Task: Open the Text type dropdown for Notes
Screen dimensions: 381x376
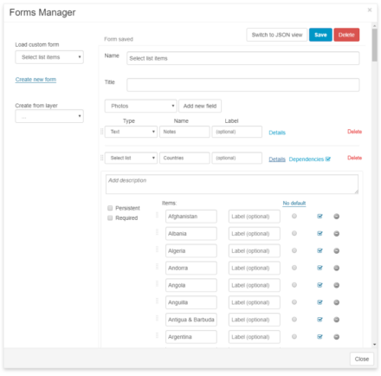Action: click(131, 132)
